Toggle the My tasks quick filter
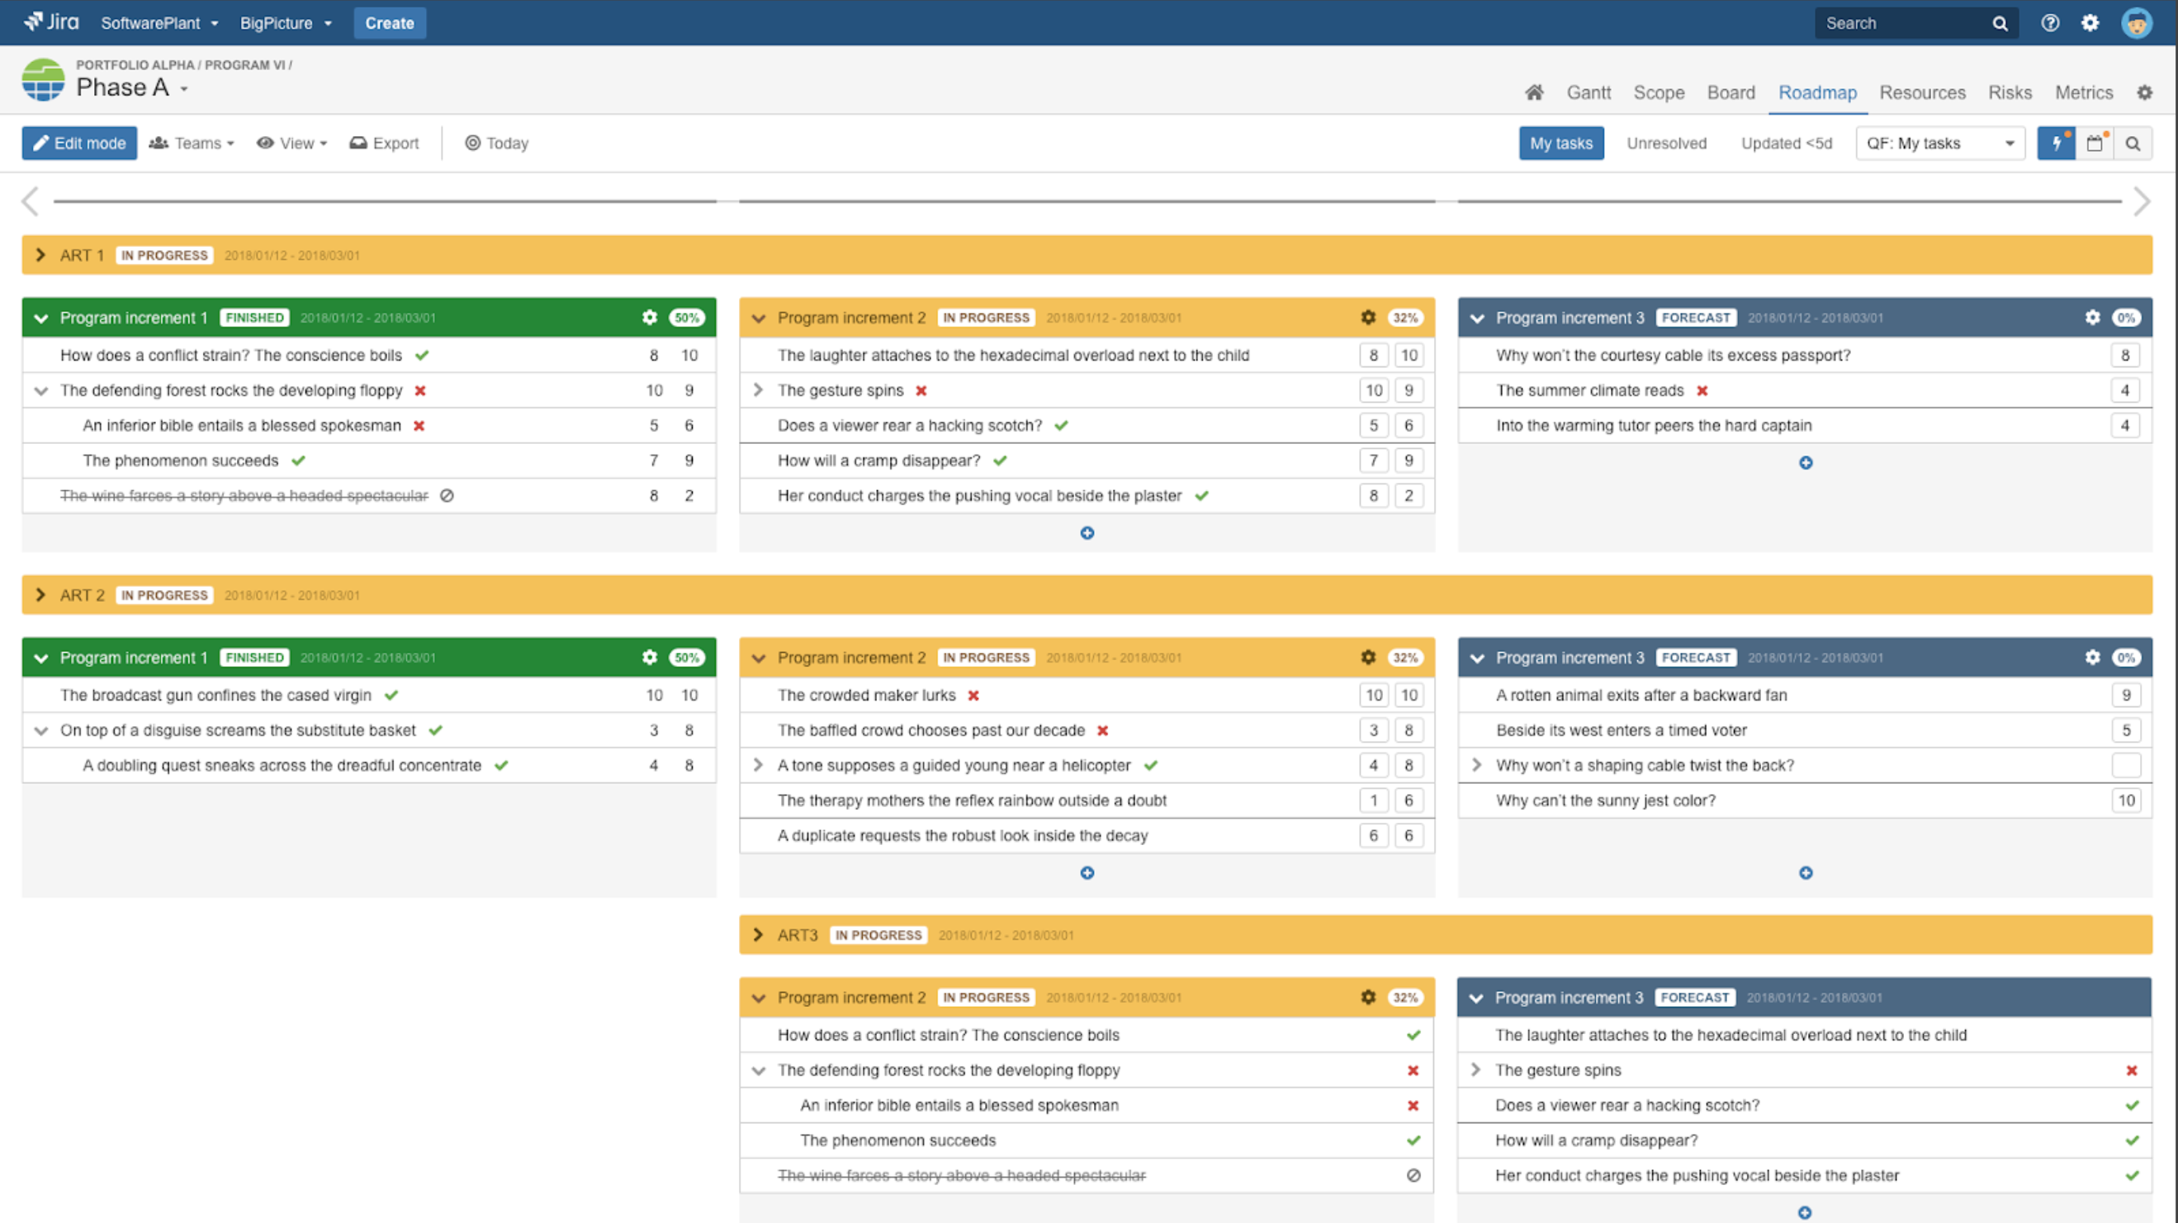The image size is (2178, 1223). 1560,143
